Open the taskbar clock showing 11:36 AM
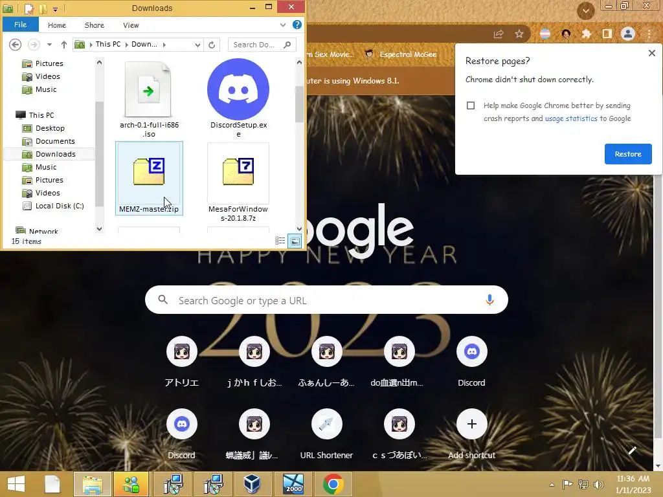Image resolution: width=663 pixels, height=497 pixels. (x=633, y=484)
